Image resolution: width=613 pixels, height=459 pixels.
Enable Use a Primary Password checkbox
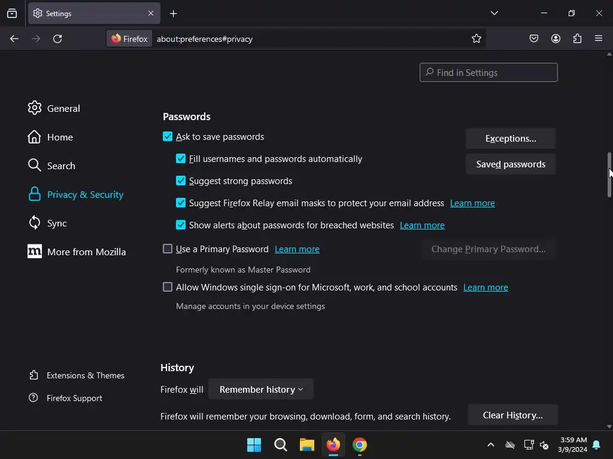click(168, 249)
